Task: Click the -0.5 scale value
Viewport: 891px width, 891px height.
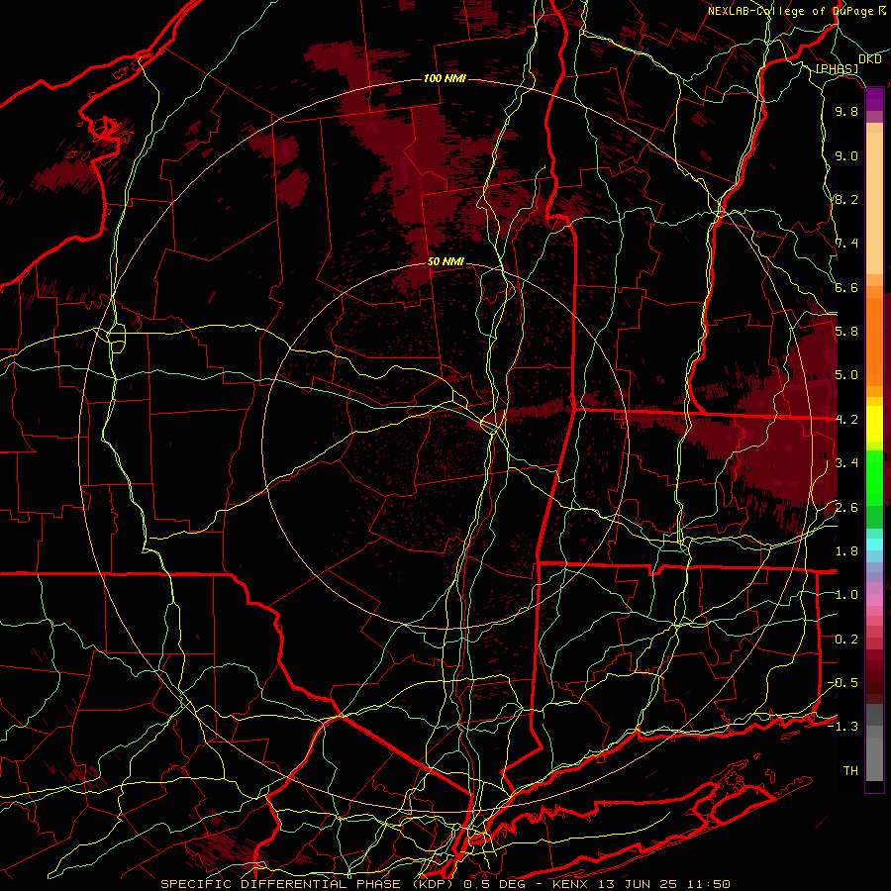Action: coord(842,683)
